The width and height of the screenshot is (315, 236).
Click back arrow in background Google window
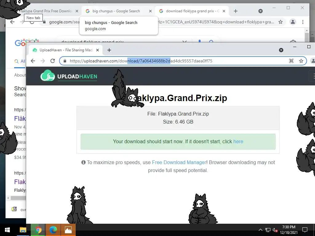coord(12,22)
